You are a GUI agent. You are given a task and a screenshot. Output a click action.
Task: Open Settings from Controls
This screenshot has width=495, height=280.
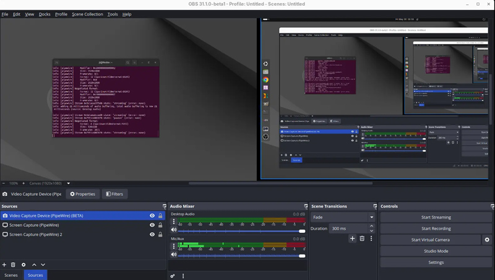pyautogui.click(x=436, y=262)
